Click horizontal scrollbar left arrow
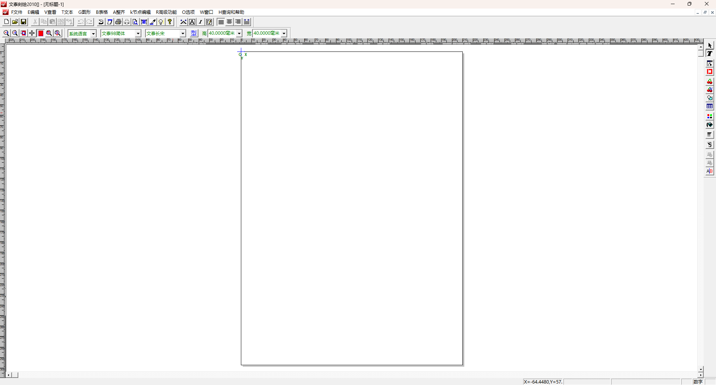This screenshot has height=385, width=716. [x=9, y=375]
